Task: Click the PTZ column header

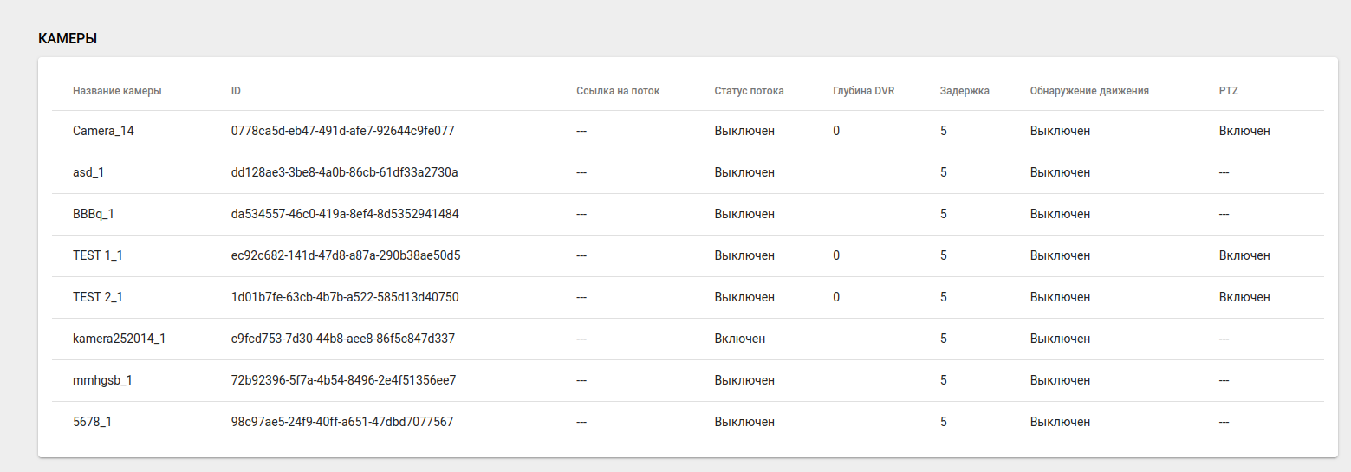Action: click(1228, 91)
